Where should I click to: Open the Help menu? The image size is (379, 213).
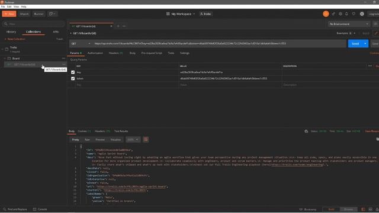tap(24, 7)
